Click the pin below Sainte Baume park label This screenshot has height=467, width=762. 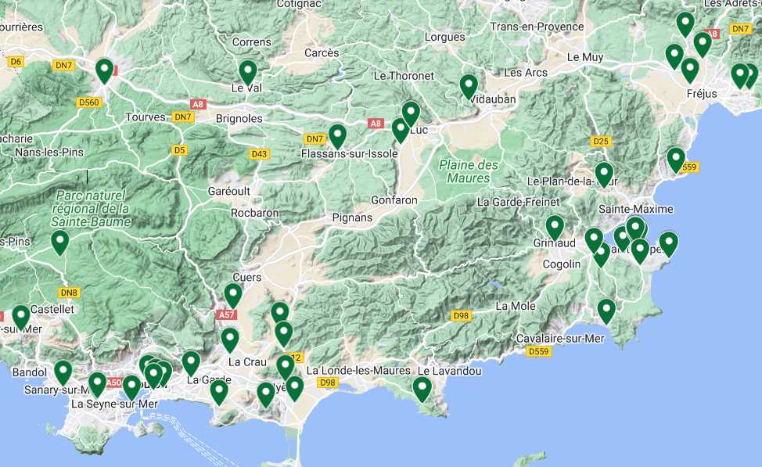[x=60, y=242]
